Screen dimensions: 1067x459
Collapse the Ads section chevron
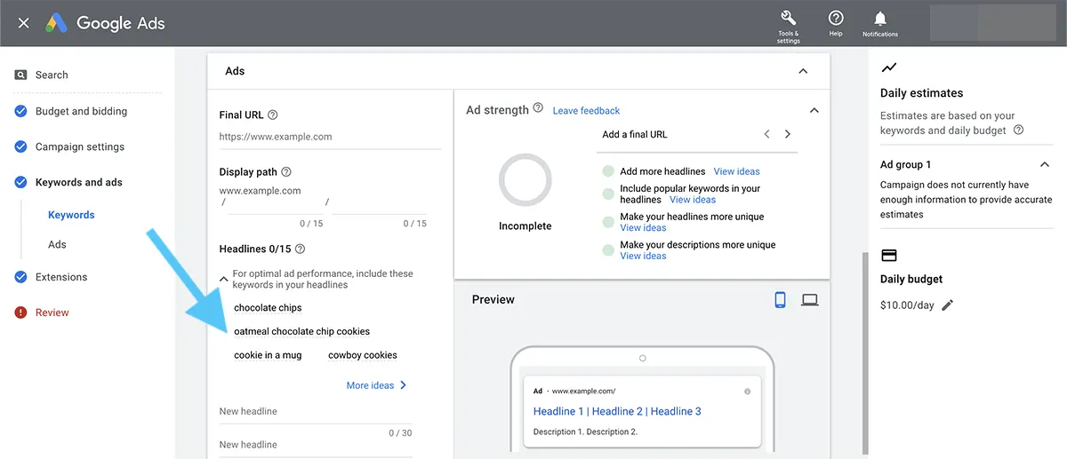[x=803, y=71]
